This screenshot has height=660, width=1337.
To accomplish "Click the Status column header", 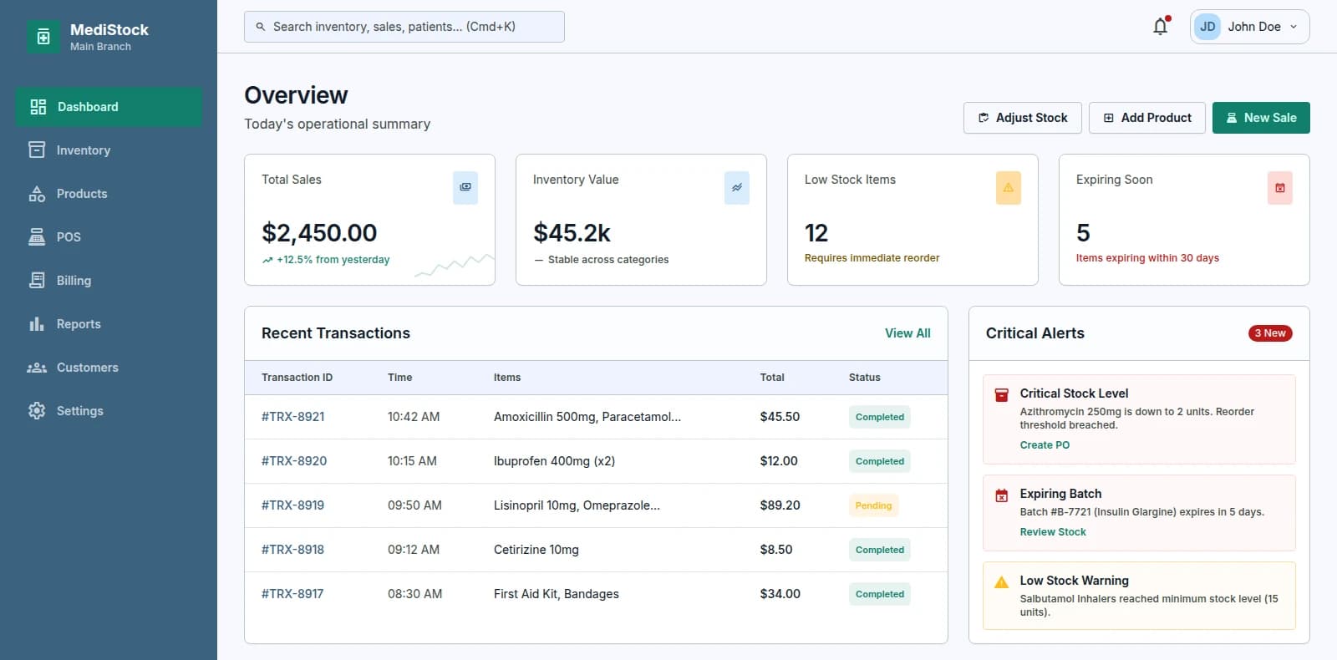I will click(864, 378).
